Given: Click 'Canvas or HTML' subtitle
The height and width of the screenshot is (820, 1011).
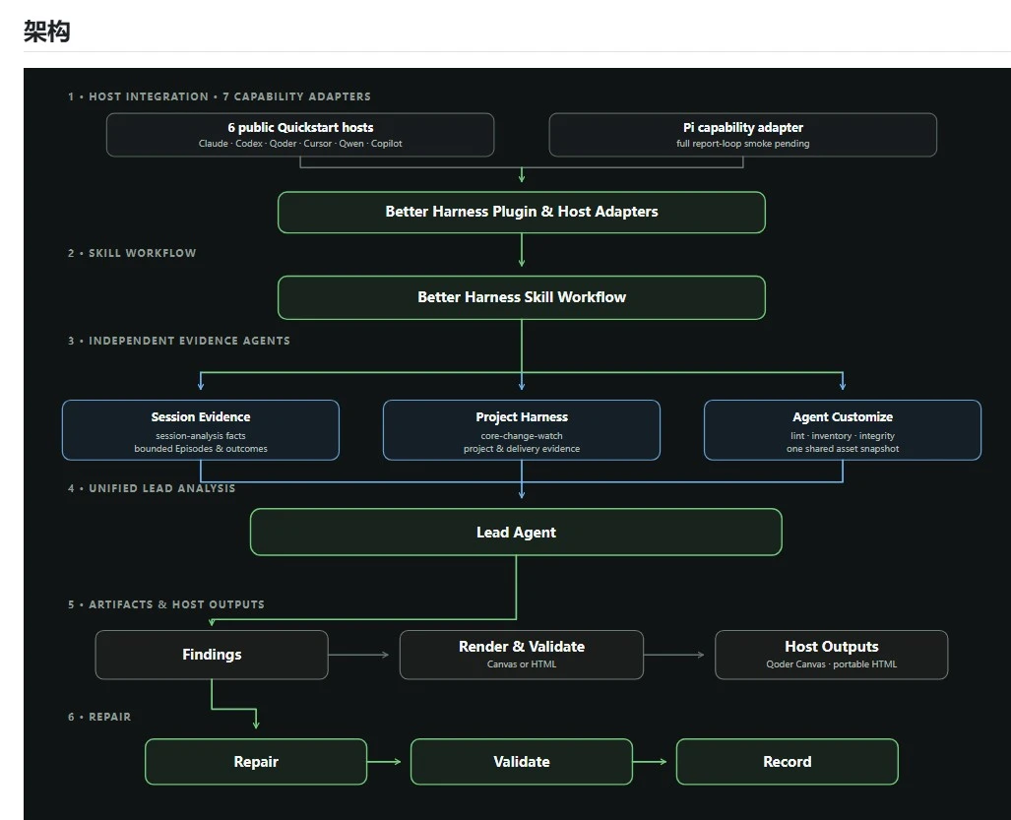Looking at the screenshot, I should [x=522, y=664].
